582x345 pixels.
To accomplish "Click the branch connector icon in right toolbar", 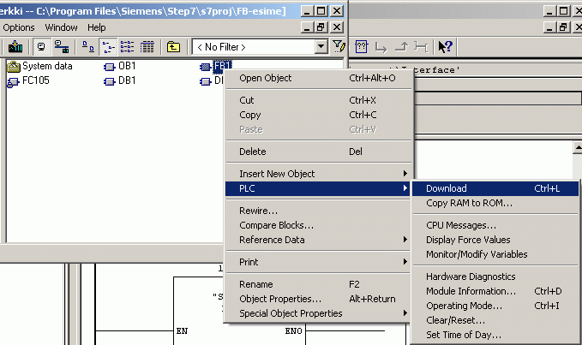I will tap(421, 47).
